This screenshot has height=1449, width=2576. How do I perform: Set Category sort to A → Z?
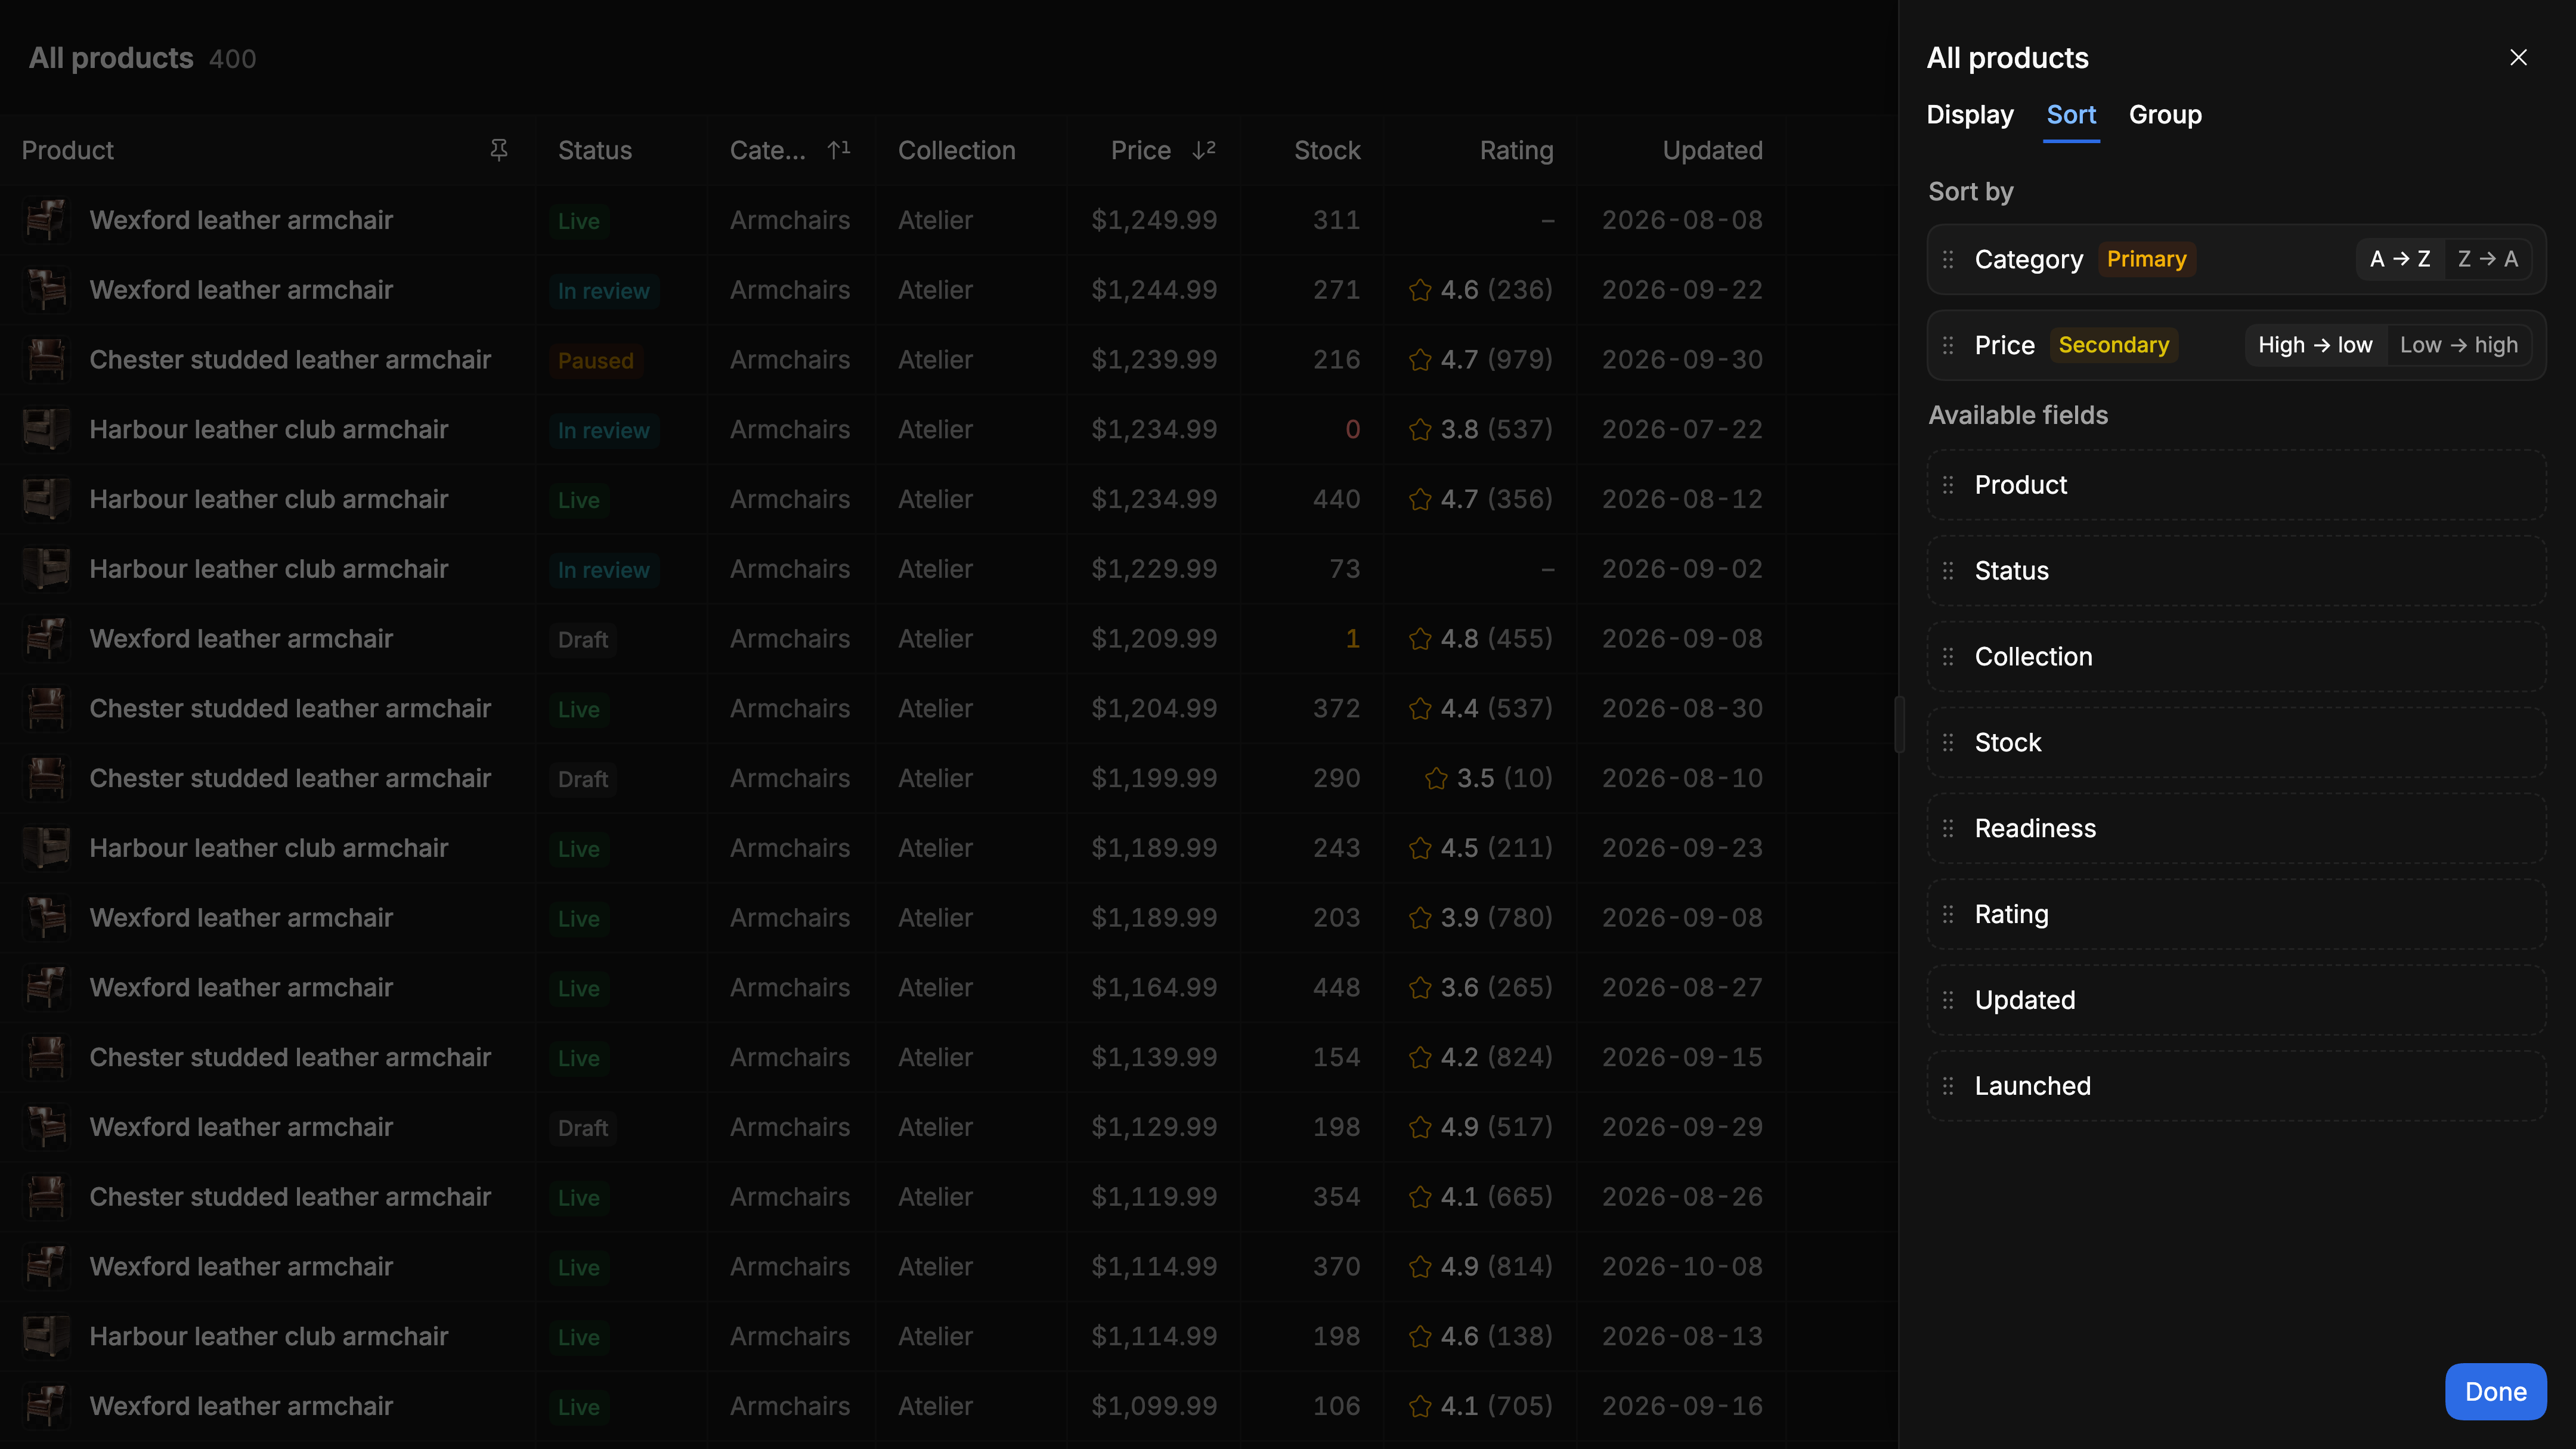[x=2400, y=259]
